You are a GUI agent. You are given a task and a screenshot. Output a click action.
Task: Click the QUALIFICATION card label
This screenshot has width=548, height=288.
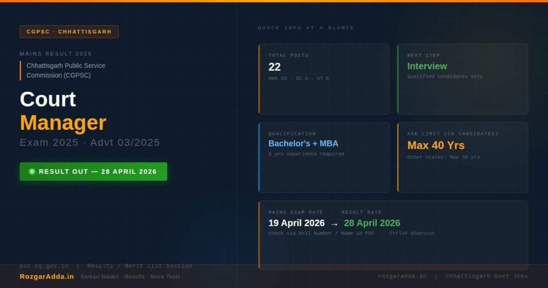tap(292, 134)
